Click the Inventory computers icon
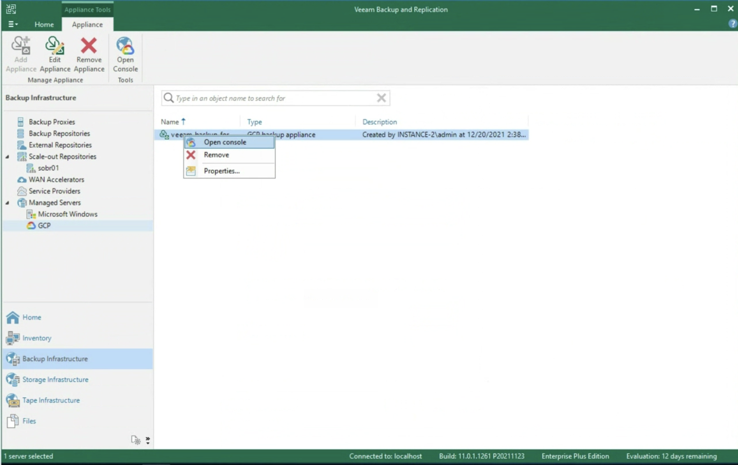The image size is (738, 465). (13, 338)
